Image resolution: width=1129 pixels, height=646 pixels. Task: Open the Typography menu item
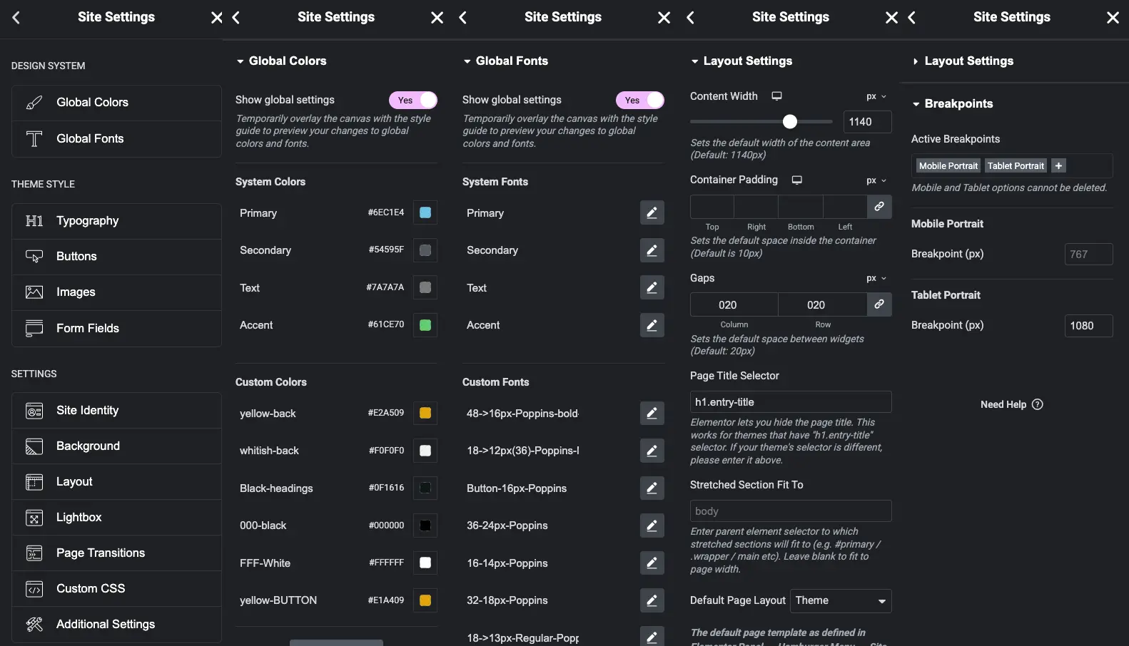pos(116,221)
